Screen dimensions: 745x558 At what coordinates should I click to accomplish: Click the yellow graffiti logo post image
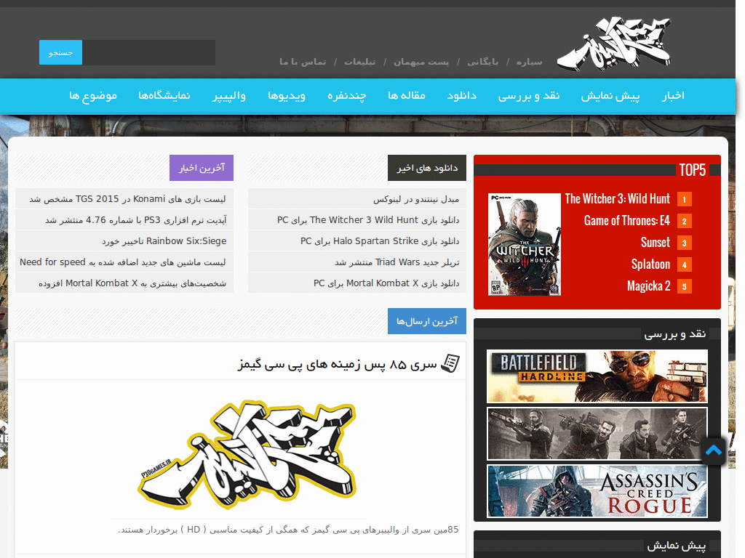coord(247,455)
